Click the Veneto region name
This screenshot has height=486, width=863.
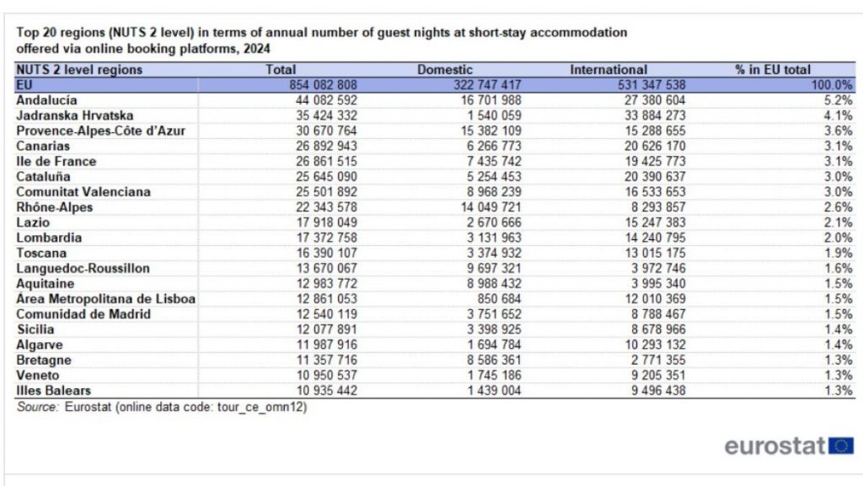pos(37,376)
